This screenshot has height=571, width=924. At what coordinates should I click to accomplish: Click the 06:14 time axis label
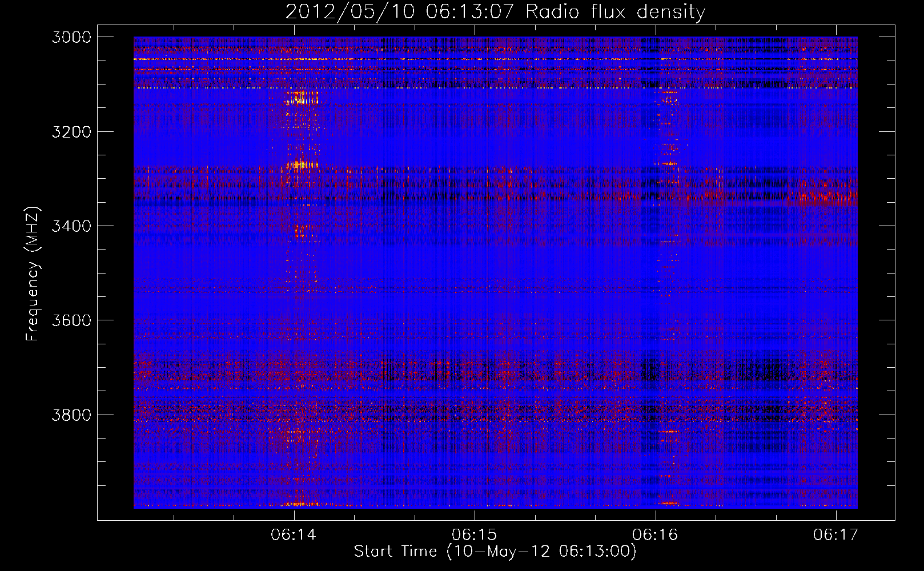pyautogui.click(x=294, y=534)
